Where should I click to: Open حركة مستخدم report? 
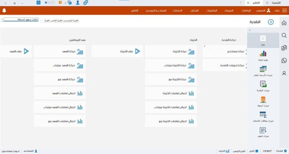coord(225,51)
